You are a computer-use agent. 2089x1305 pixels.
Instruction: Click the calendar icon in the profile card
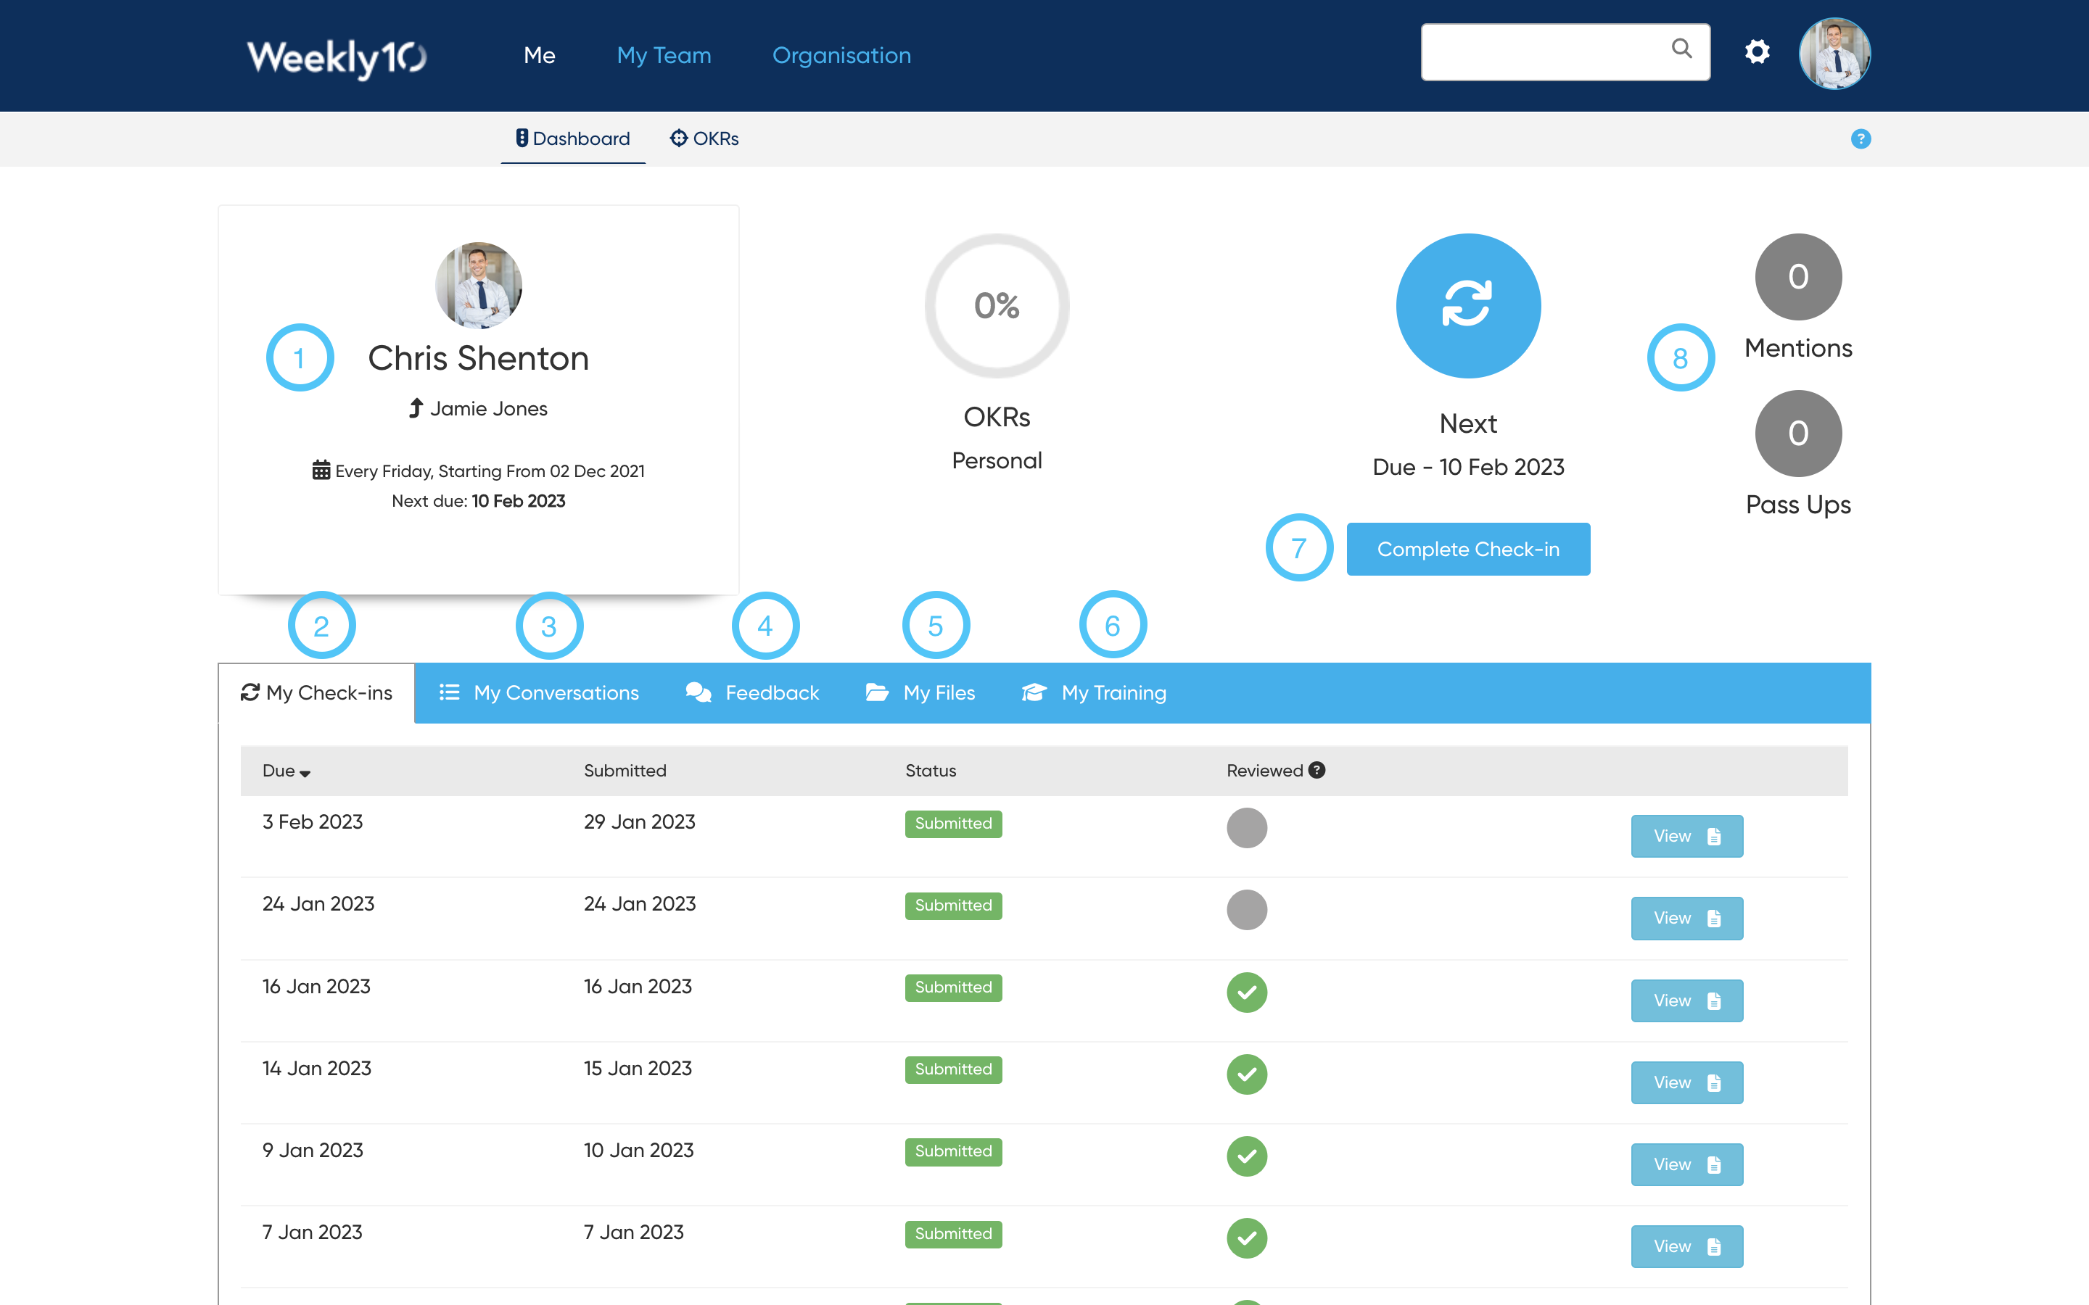[x=321, y=470]
